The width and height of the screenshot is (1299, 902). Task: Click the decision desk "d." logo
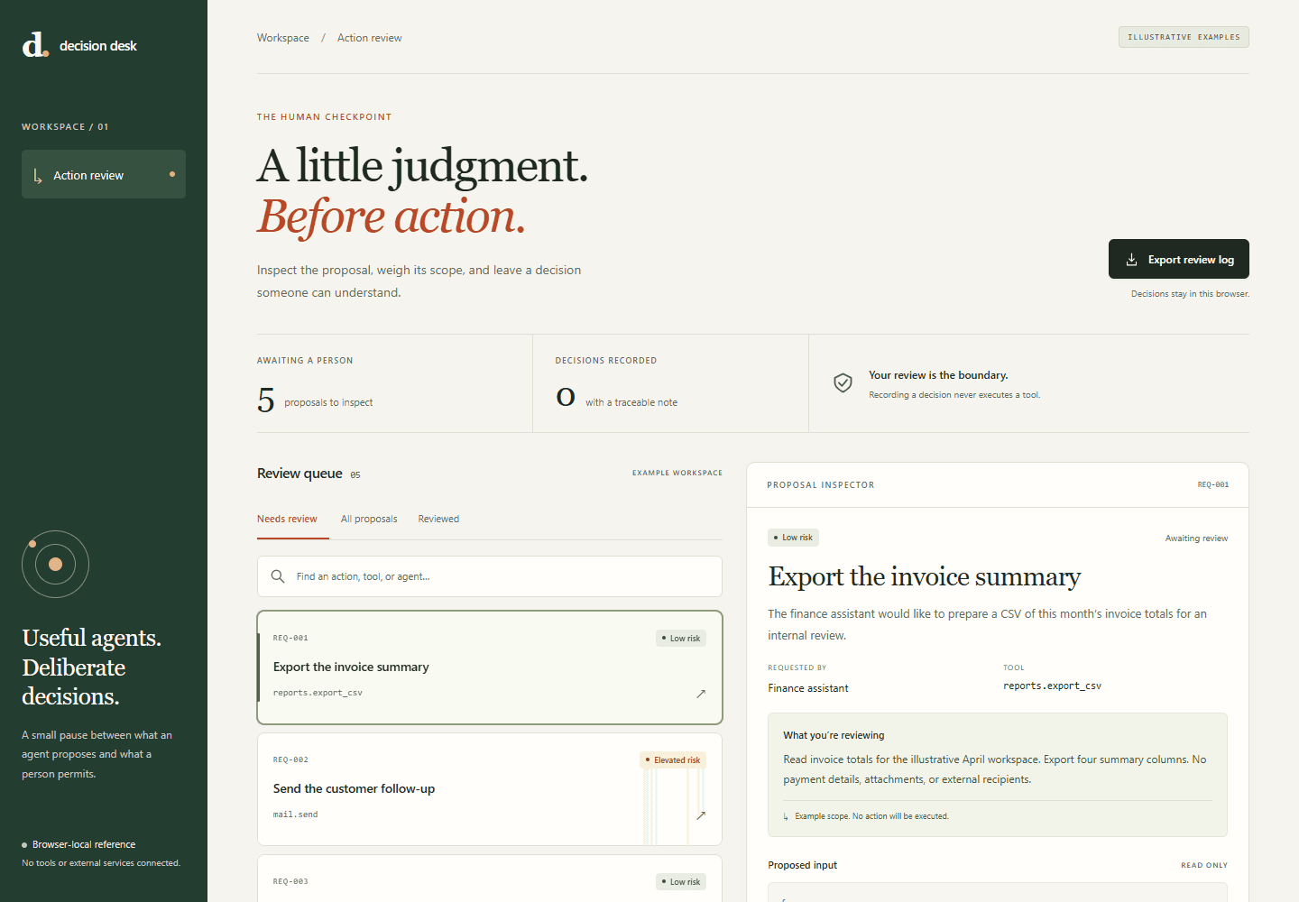tap(35, 44)
